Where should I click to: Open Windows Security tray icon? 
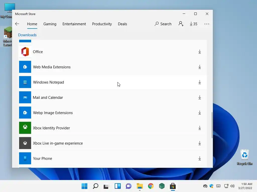[211, 186]
